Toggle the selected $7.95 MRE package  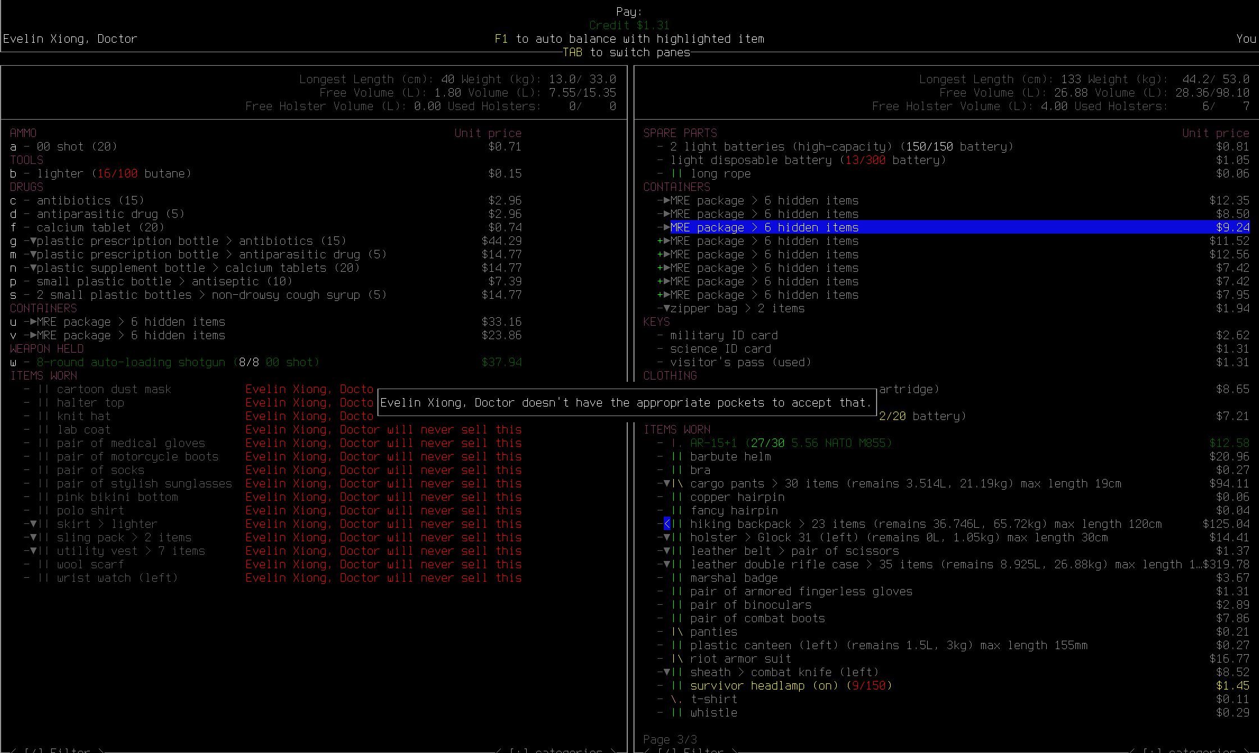[x=660, y=295]
